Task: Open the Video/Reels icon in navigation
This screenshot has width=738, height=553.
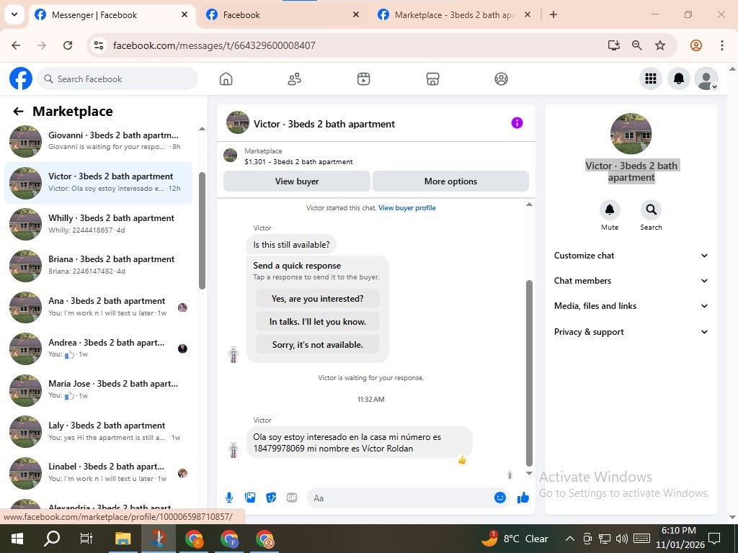Action: (363, 79)
